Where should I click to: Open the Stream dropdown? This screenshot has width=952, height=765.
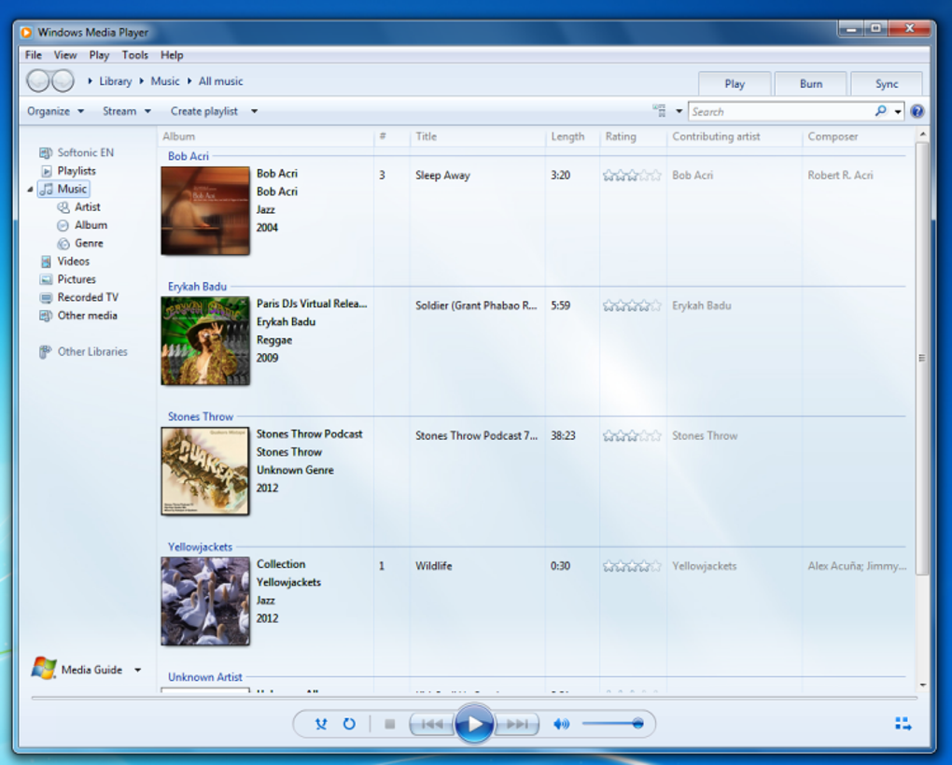[x=126, y=111]
